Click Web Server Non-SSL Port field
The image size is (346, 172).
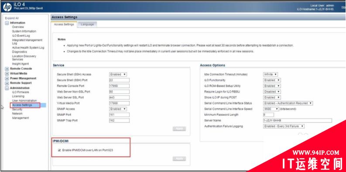pos(120,92)
